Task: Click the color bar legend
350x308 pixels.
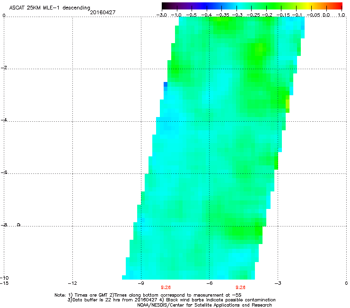Action: point(252,6)
